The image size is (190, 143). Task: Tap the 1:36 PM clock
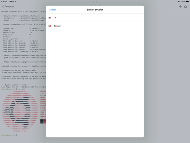4,1
